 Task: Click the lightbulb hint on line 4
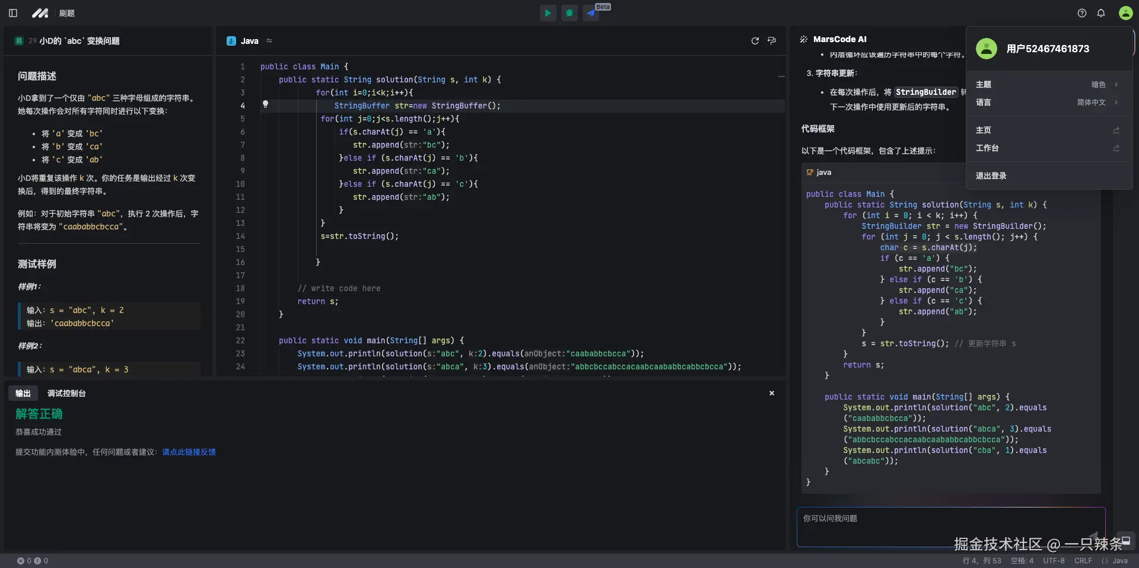tap(266, 104)
